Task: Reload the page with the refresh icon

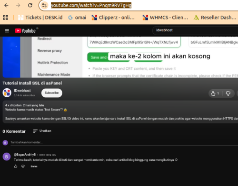Action: [x=30, y=5]
